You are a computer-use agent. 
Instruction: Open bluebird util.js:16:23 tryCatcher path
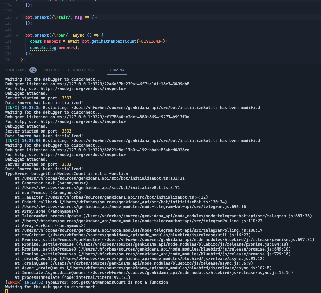(149, 235)
